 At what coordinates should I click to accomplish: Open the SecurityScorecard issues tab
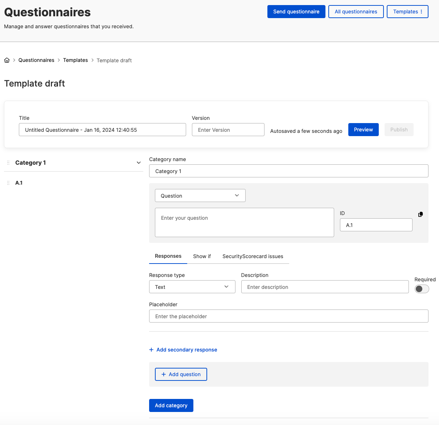[253, 256]
